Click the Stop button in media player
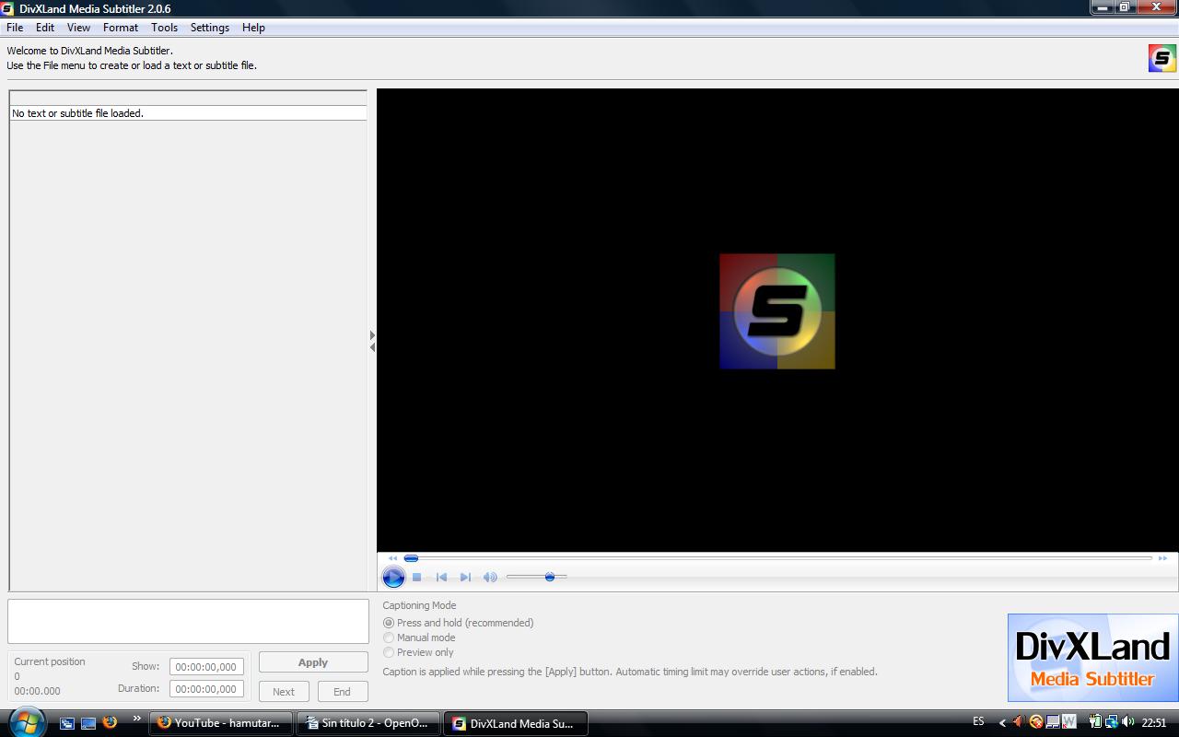 416,577
